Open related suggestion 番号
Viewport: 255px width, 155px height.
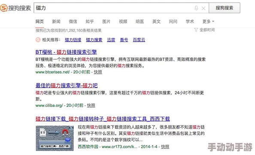coord(124,40)
